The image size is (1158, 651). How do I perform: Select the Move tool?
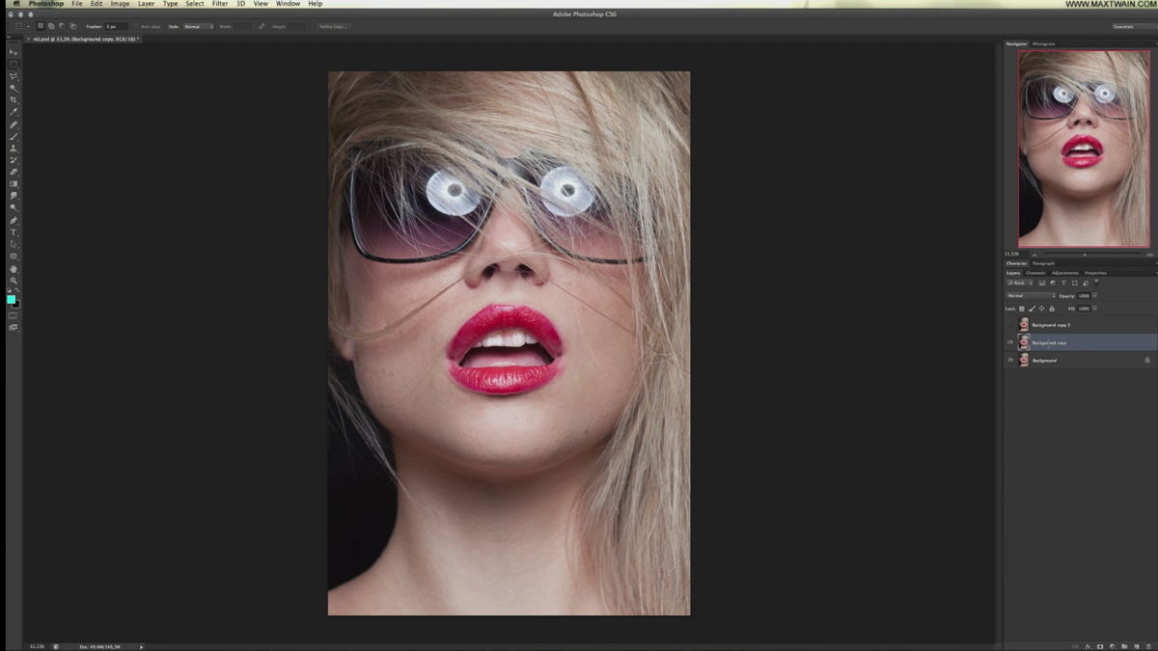point(14,52)
